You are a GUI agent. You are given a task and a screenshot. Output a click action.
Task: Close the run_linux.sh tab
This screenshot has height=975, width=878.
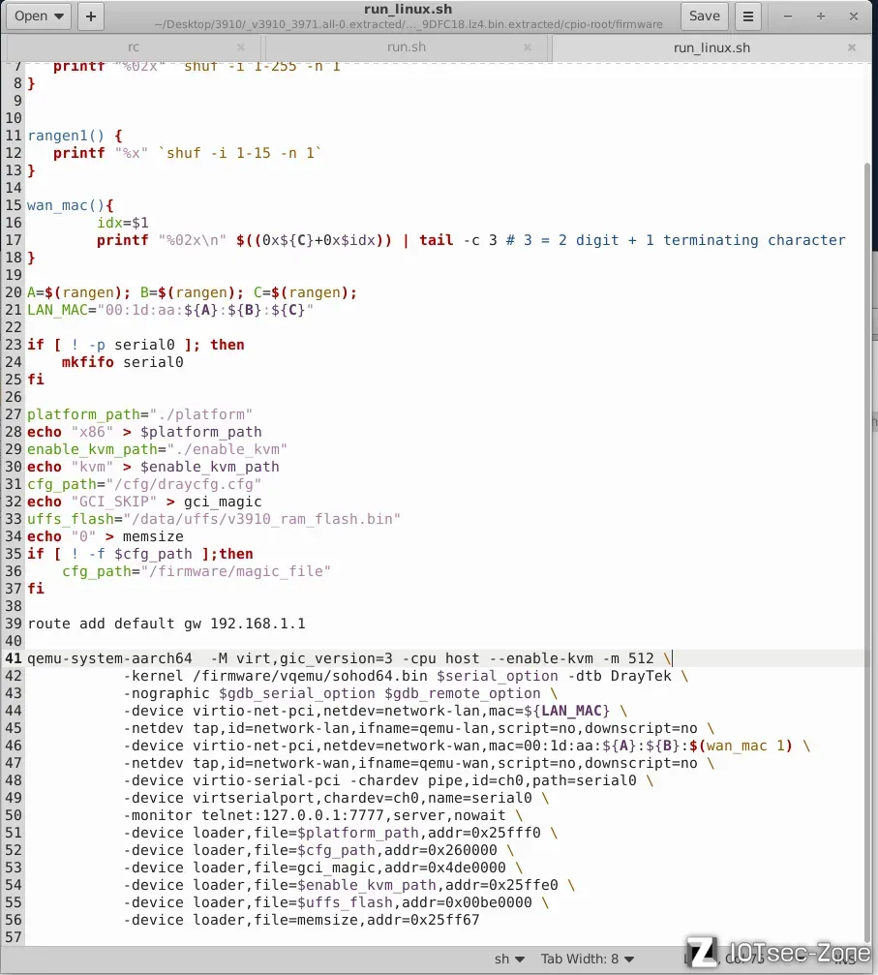pos(852,47)
